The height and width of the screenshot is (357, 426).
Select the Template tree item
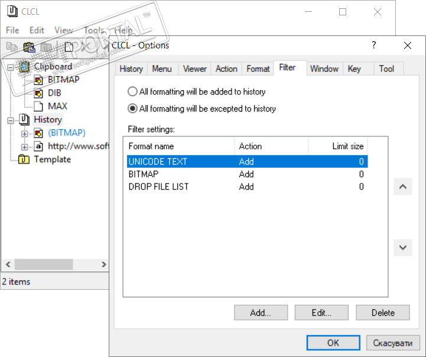53,159
